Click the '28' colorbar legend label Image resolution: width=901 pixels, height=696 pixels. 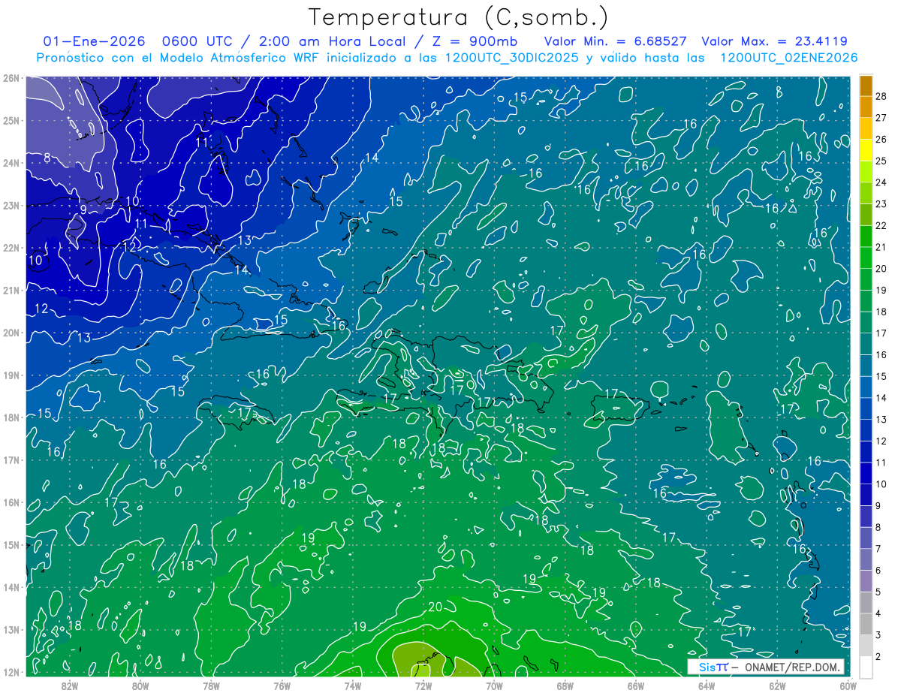881,95
